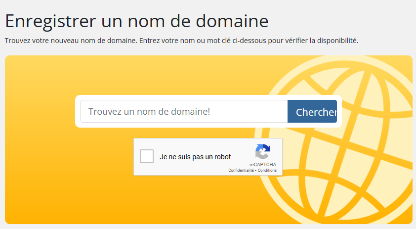Open the Confidentialité link in reCAPTCHA

click(x=241, y=170)
